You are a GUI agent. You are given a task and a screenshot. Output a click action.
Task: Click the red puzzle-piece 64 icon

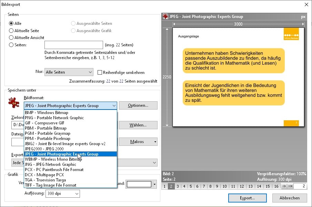click(14, 103)
